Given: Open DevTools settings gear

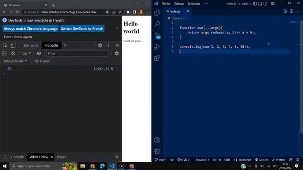Looking at the screenshot, I should [100, 45].
